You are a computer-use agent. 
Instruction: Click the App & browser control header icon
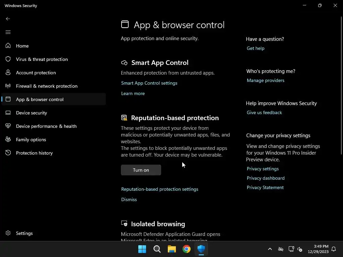pos(125,24)
